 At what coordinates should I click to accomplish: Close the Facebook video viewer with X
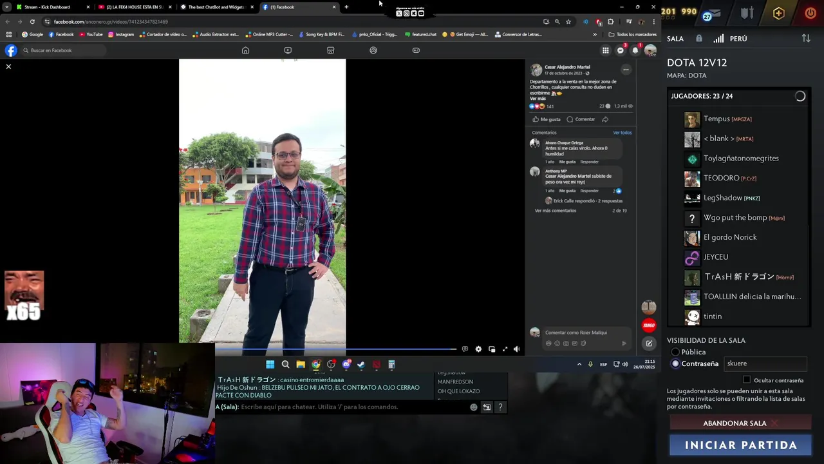click(8, 66)
